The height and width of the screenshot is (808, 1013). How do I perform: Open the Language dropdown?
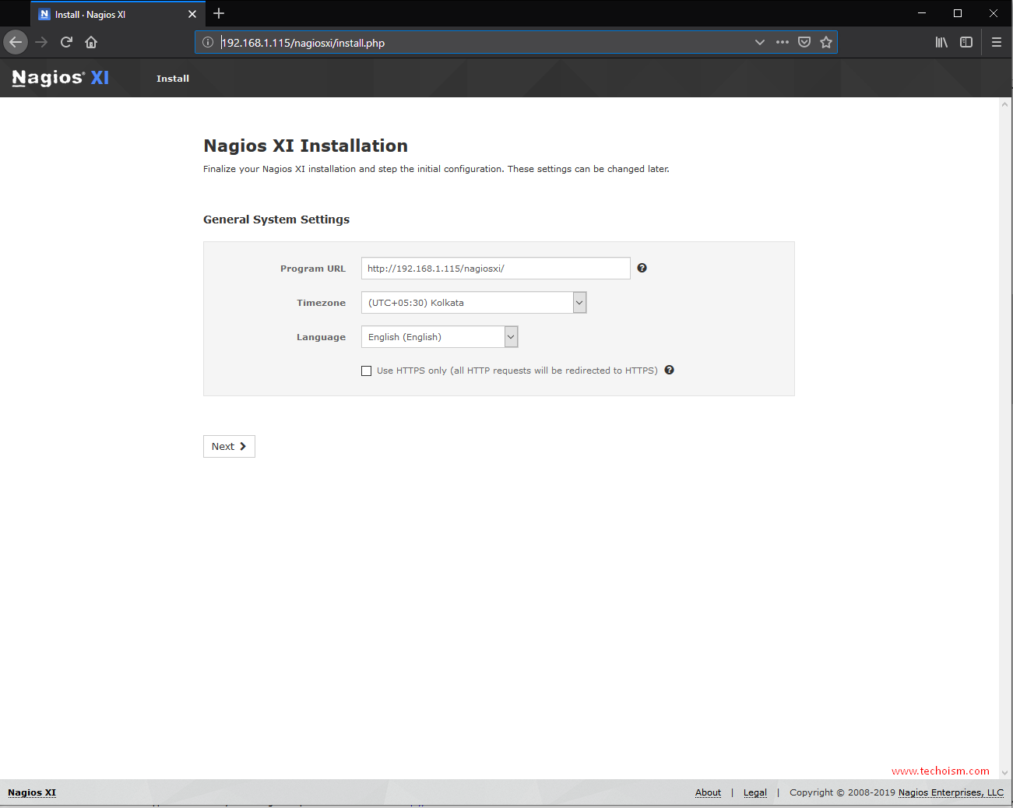(439, 336)
